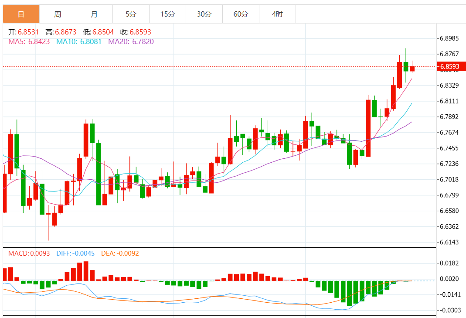Screen dimensions: 466x318
Task: Switch to the 周 weekly tab
Action: (x=58, y=14)
